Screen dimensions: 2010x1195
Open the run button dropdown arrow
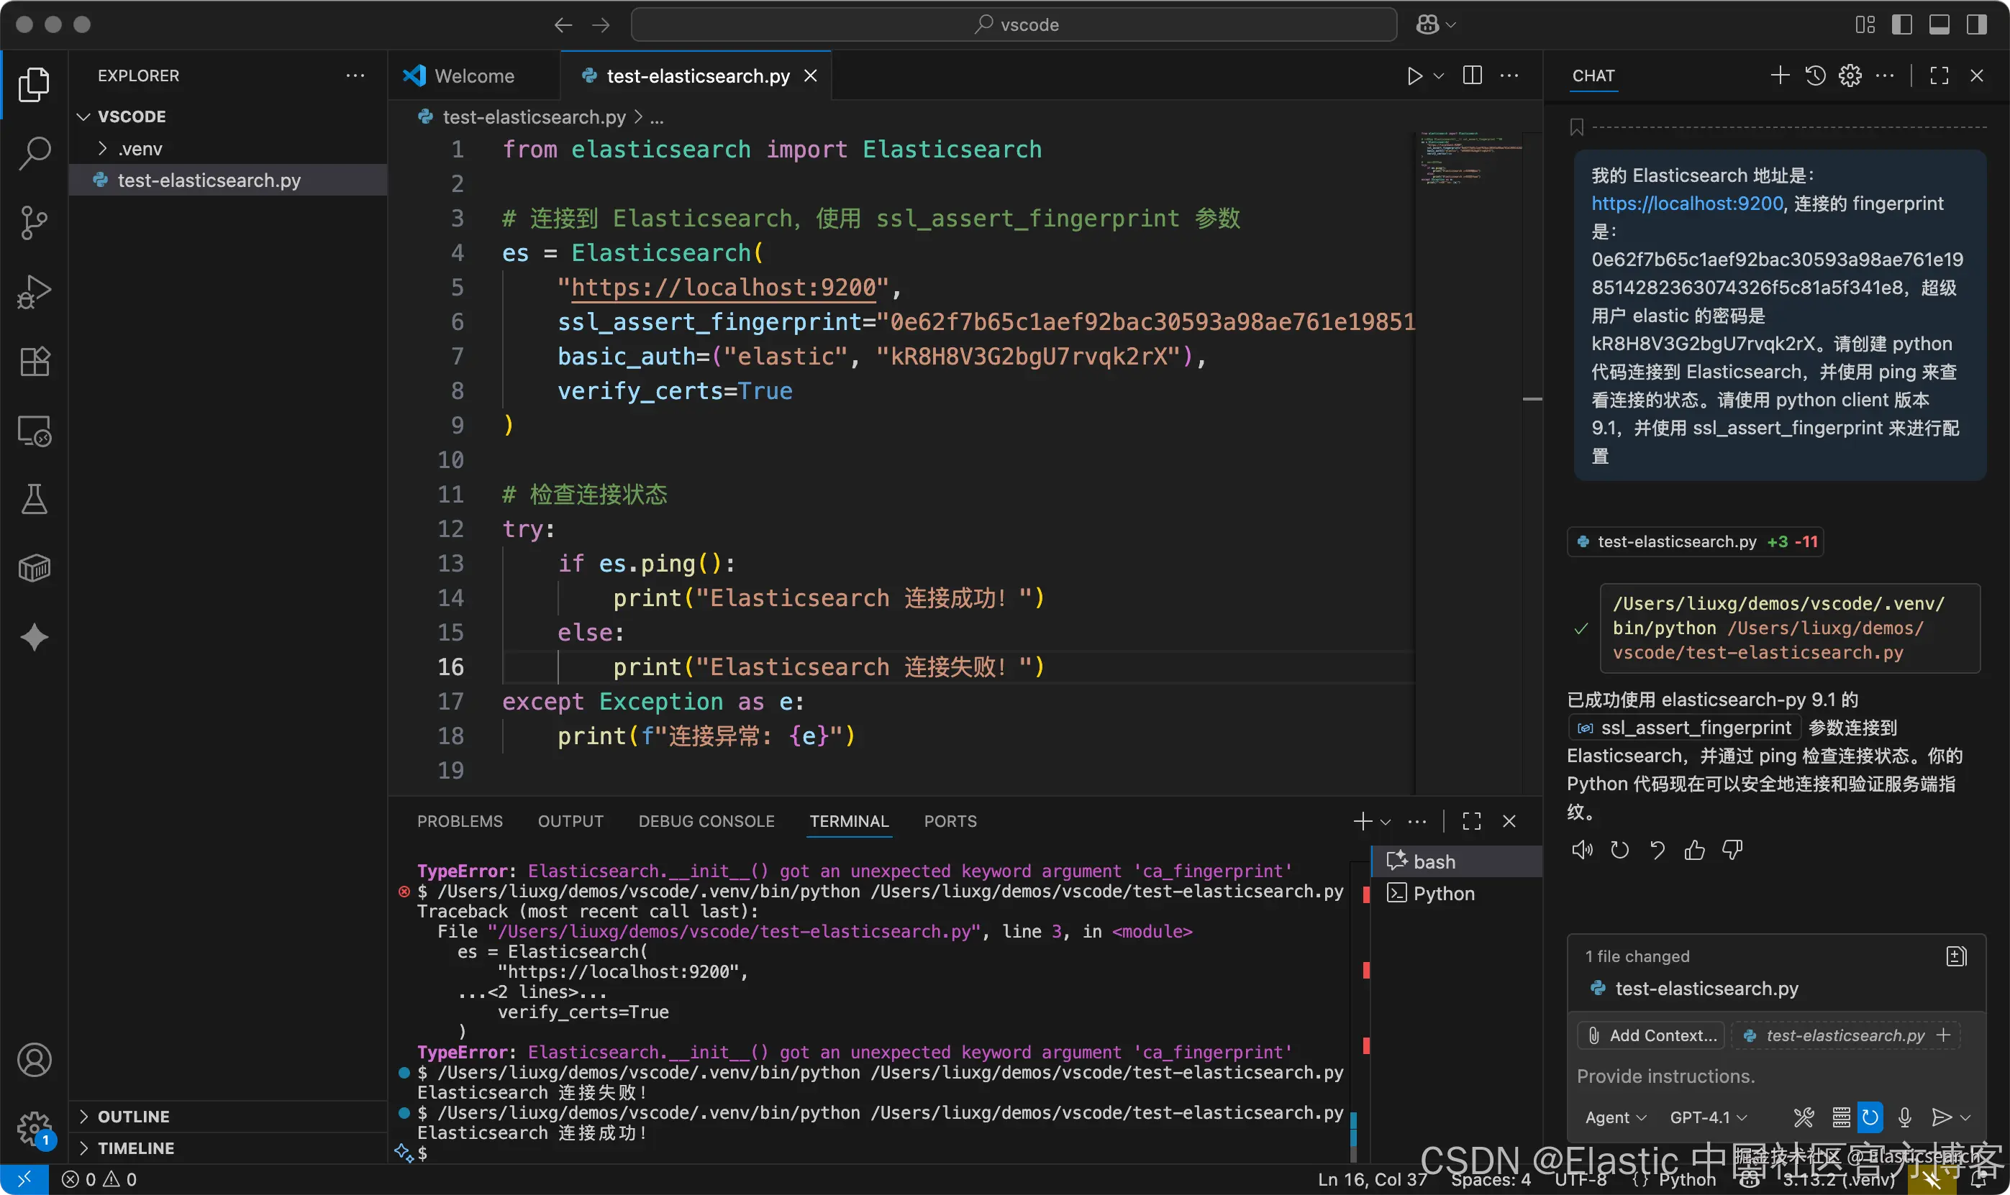[1439, 75]
